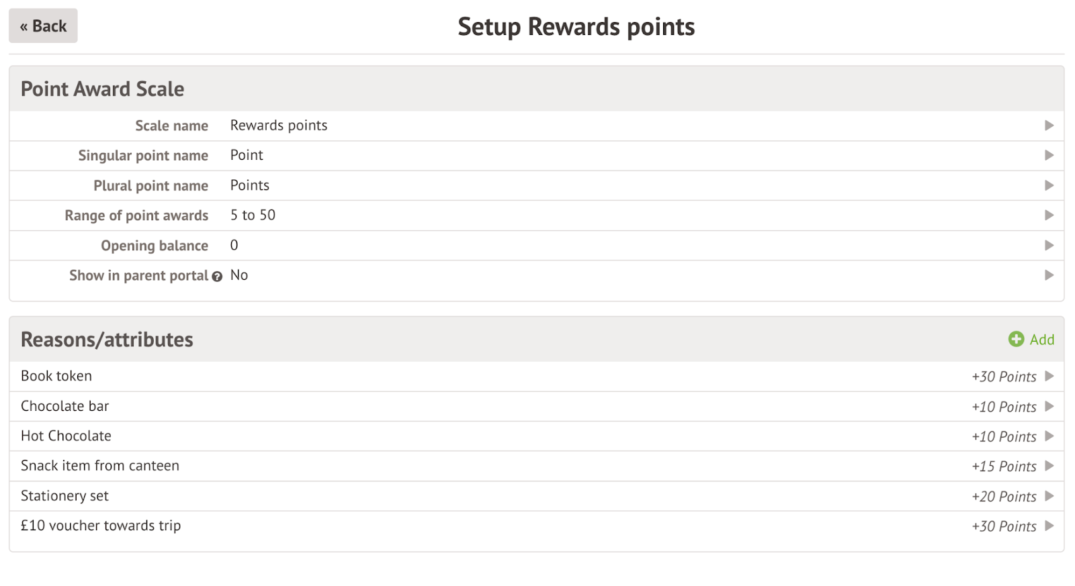Click the arrow icon on Chocolate bar row
Screen dimensions: 1075x586
1049,407
